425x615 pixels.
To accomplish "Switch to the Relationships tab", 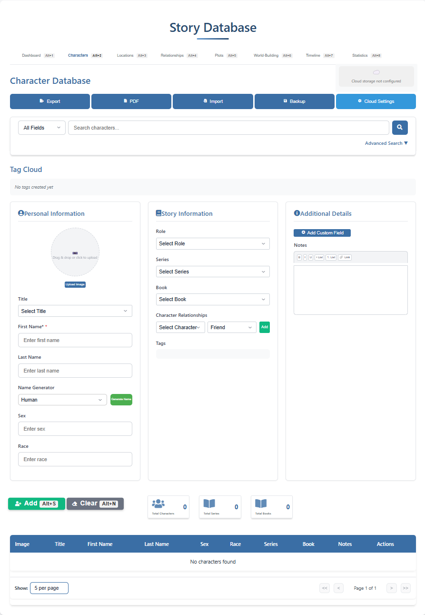I will (172, 55).
